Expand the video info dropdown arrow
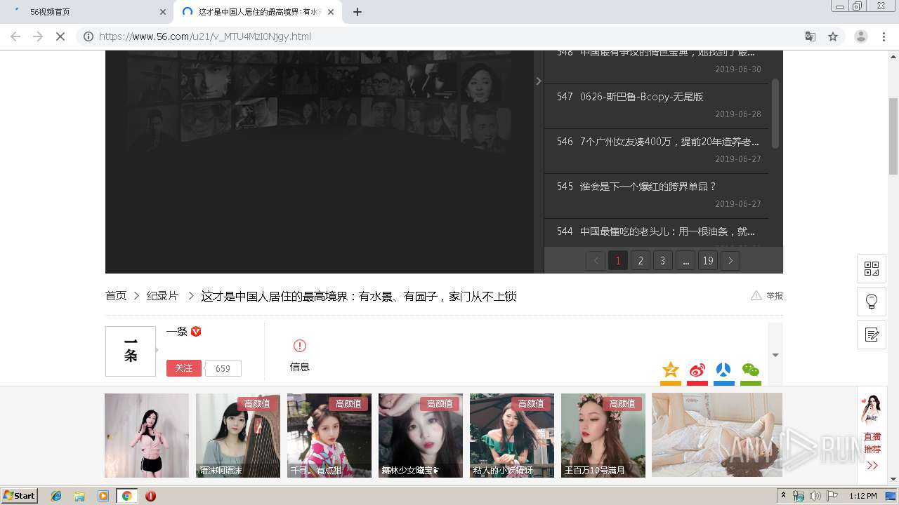This screenshot has width=899, height=505. pyautogui.click(x=775, y=355)
